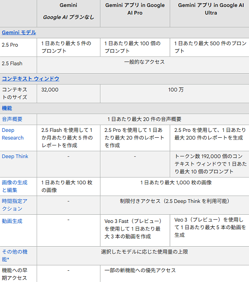Viewport: 249px width, 282px height.
Task: Click the 一般的なアクセス cell
Action: [144, 62]
